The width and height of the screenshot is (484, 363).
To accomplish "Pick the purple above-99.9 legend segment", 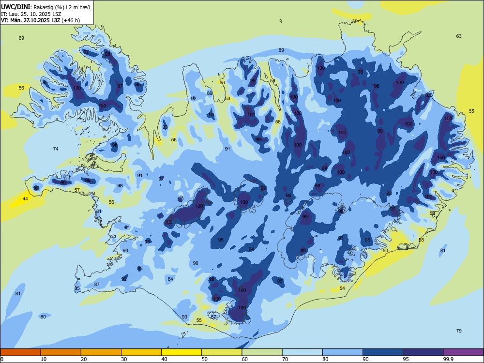I will point(463,352).
